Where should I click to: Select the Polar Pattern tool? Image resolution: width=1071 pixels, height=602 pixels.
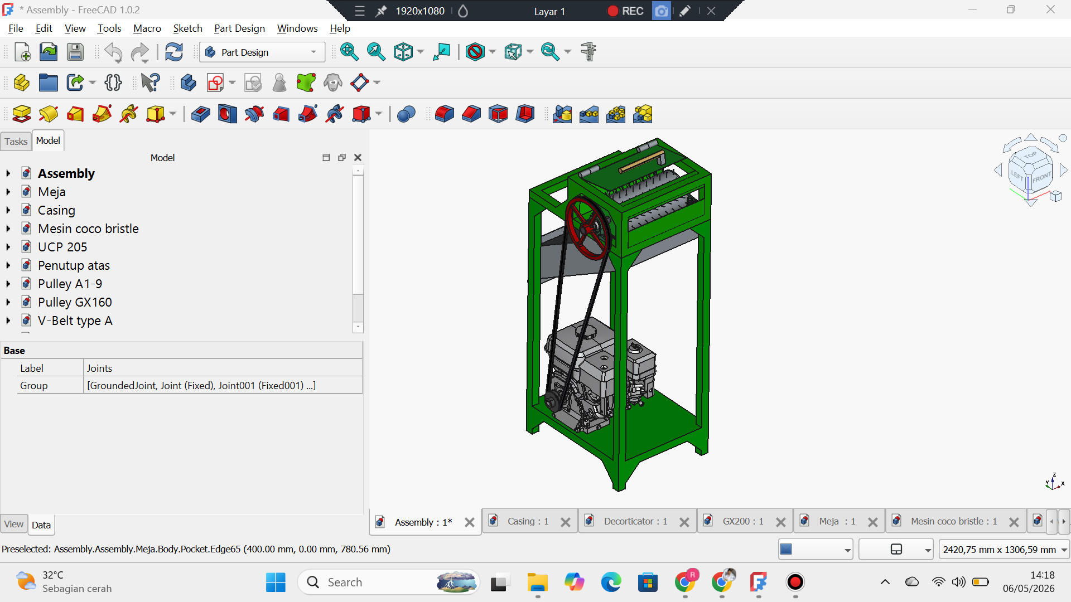pos(616,114)
